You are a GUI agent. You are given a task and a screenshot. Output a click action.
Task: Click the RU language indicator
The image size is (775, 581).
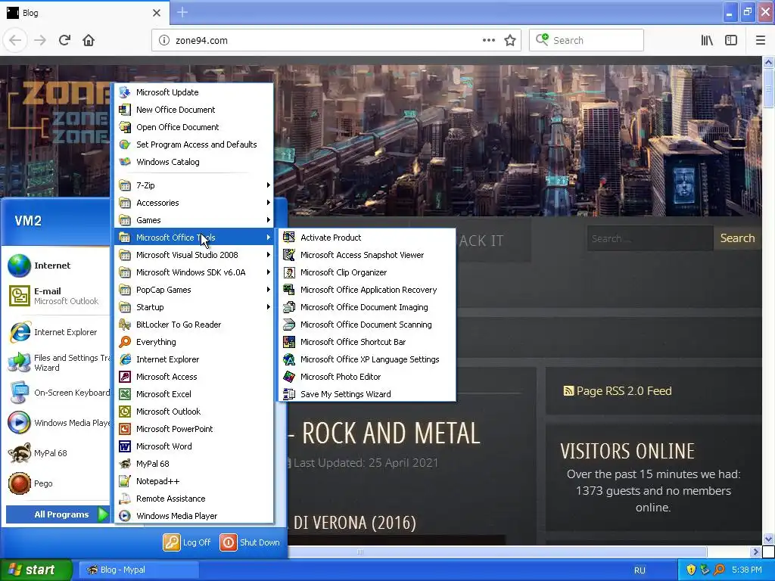coord(640,570)
